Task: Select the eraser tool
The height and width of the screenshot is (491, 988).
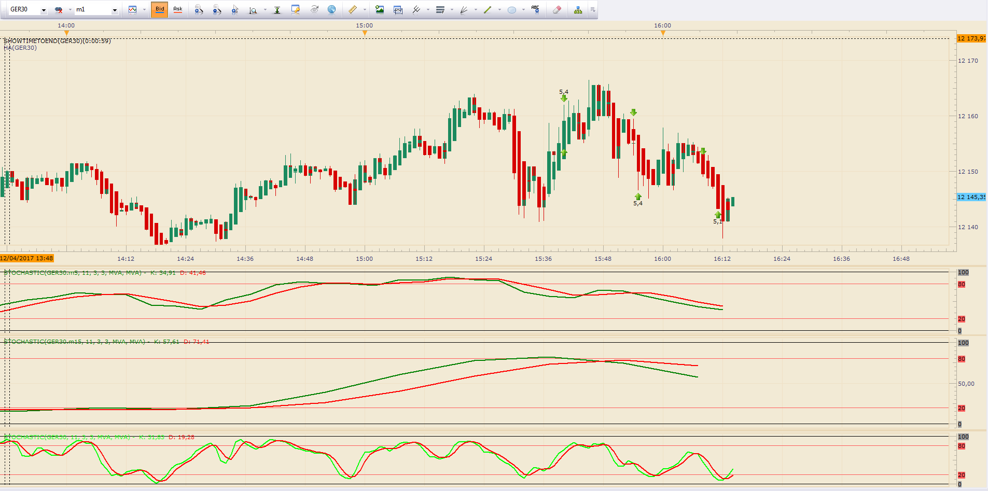Action: pos(557,10)
